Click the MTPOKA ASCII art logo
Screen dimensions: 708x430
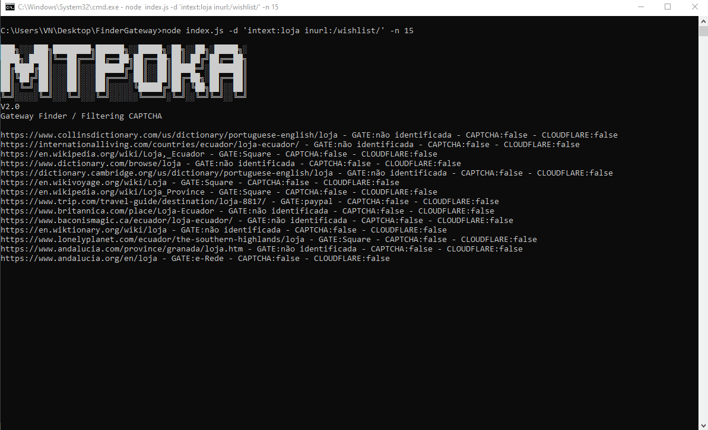pos(123,71)
